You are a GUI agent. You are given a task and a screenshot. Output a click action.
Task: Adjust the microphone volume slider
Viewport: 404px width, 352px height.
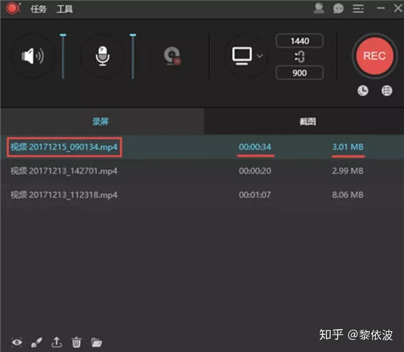tap(133, 56)
